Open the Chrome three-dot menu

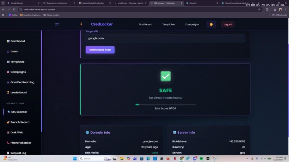[x=286, y=9]
